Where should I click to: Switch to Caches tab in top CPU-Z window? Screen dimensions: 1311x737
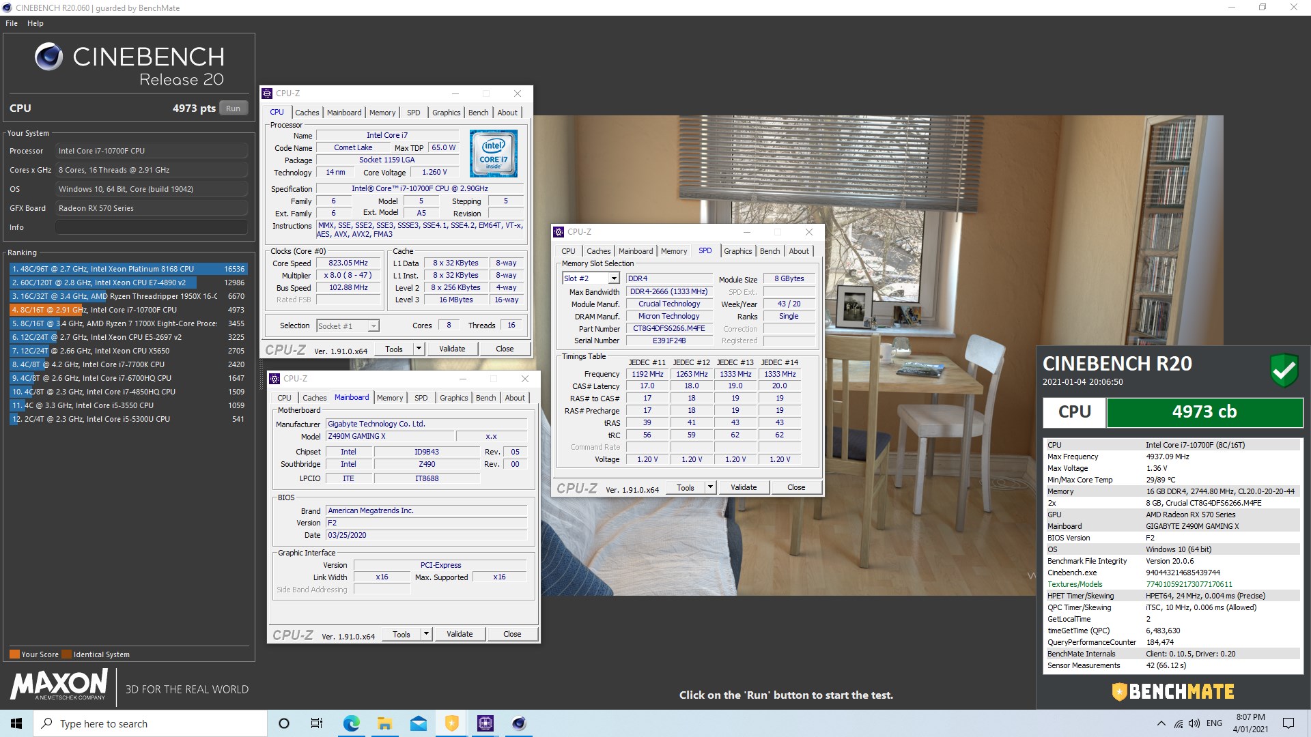(307, 113)
